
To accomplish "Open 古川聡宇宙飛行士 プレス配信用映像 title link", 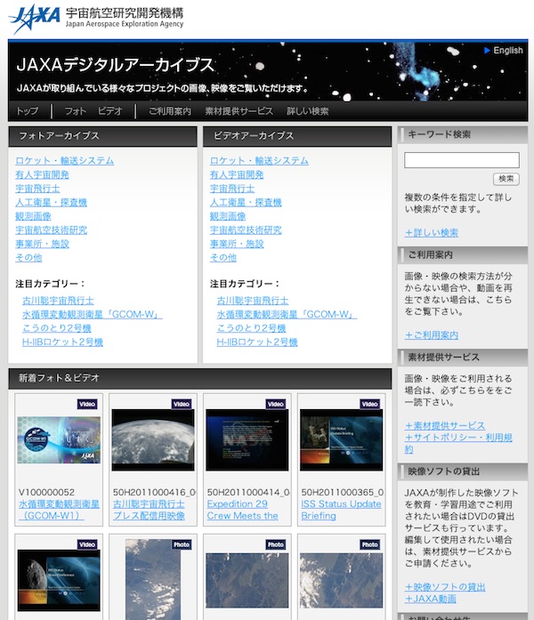I will [x=149, y=510].
